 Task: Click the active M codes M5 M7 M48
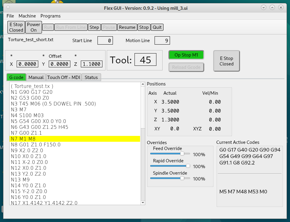tap(243, 192)
